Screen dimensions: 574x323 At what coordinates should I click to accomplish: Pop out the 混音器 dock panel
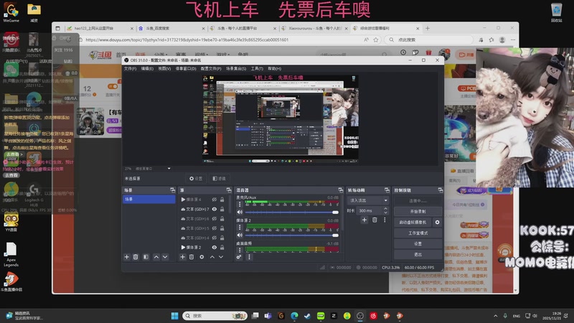340,190
